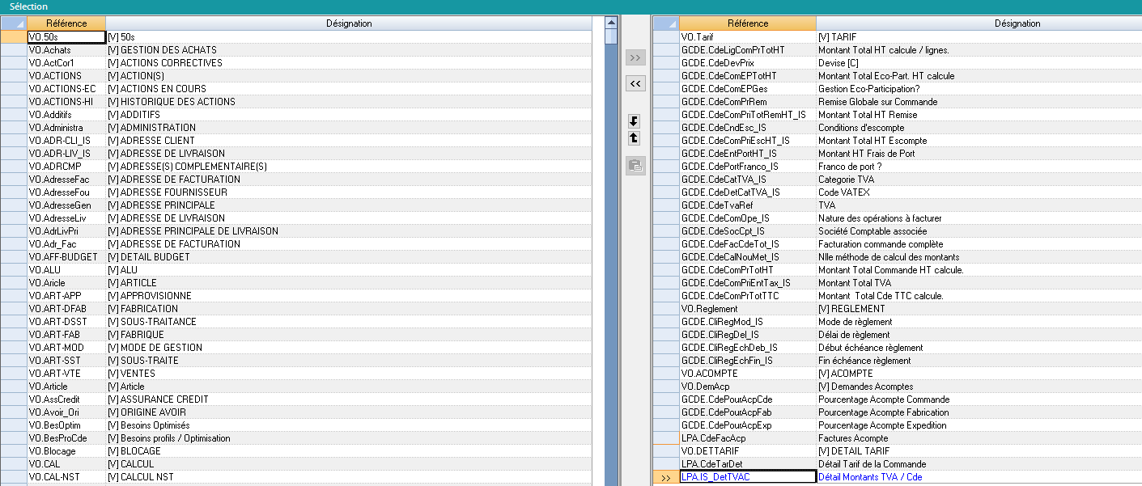
Task: Click the right grid select-all corner cell
Action: 665,23
